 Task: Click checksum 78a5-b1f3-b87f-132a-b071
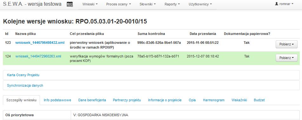[158, 56]
